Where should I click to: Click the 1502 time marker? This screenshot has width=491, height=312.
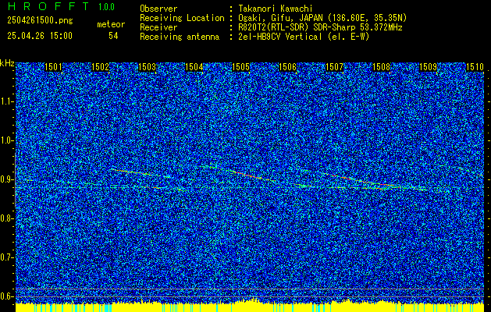click(100, 67)
